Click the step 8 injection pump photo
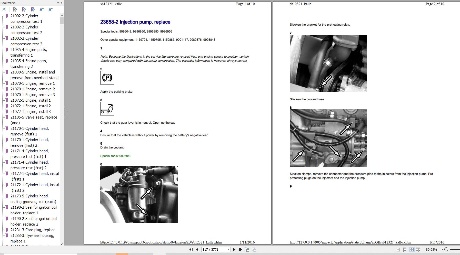This screenshot has height=255, width=460. [328, 138]
